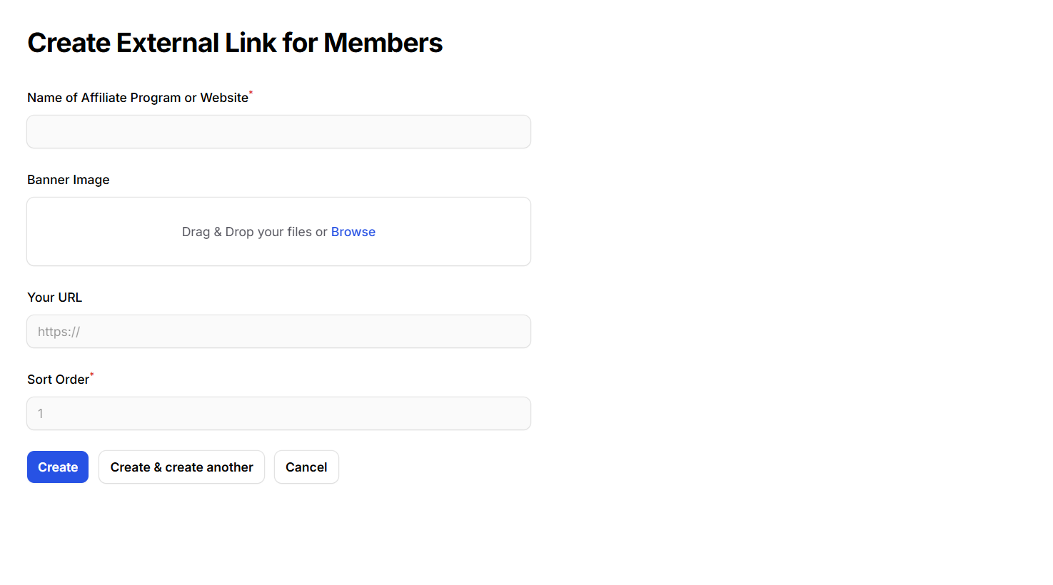Click the Drag & Drop your files text
Image resolution: width=1053 pixels, height=585 pixels.
point(254,232)
